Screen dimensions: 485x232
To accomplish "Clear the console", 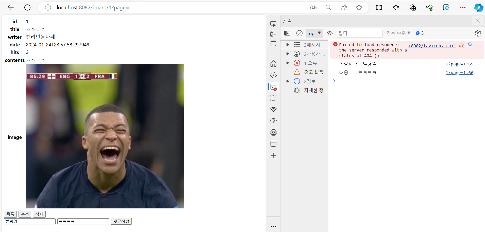I will point(299,33).
